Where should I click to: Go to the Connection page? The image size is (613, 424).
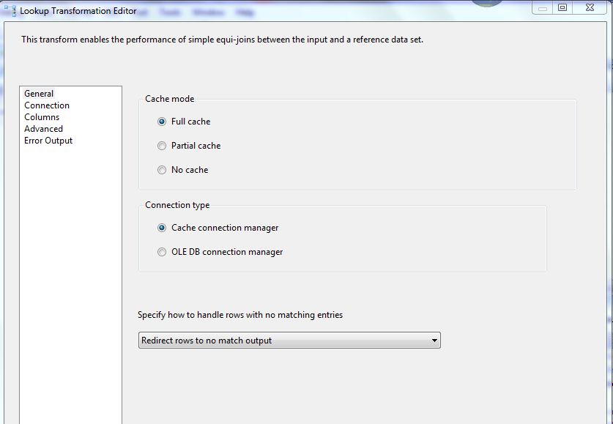tap(47, 105)
